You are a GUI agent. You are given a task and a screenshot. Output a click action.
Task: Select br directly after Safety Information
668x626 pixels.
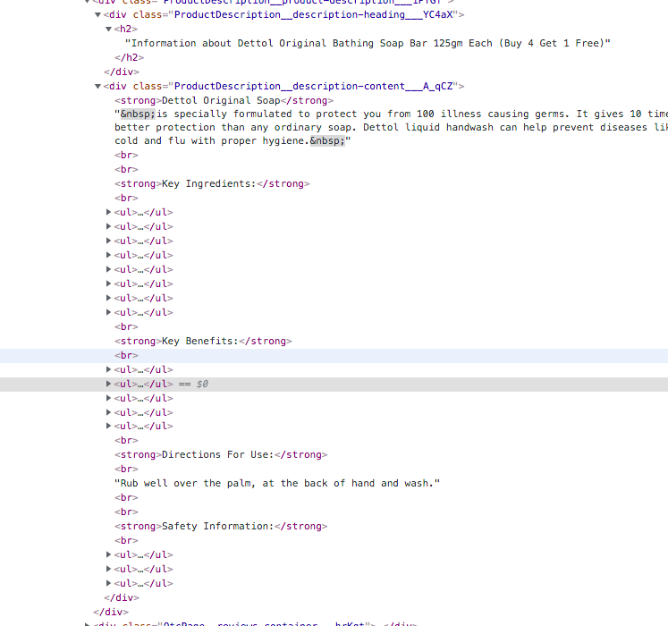[x=126, y=540]
